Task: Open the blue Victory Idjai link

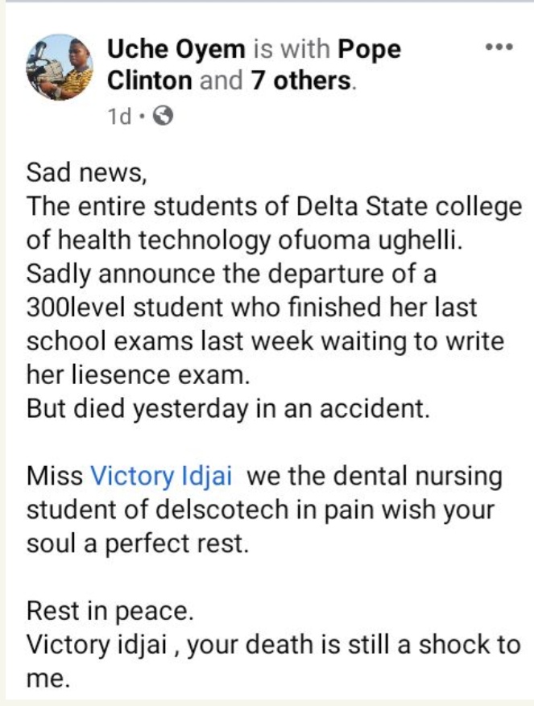Action: pyautogui.click(x=162, y=477)
